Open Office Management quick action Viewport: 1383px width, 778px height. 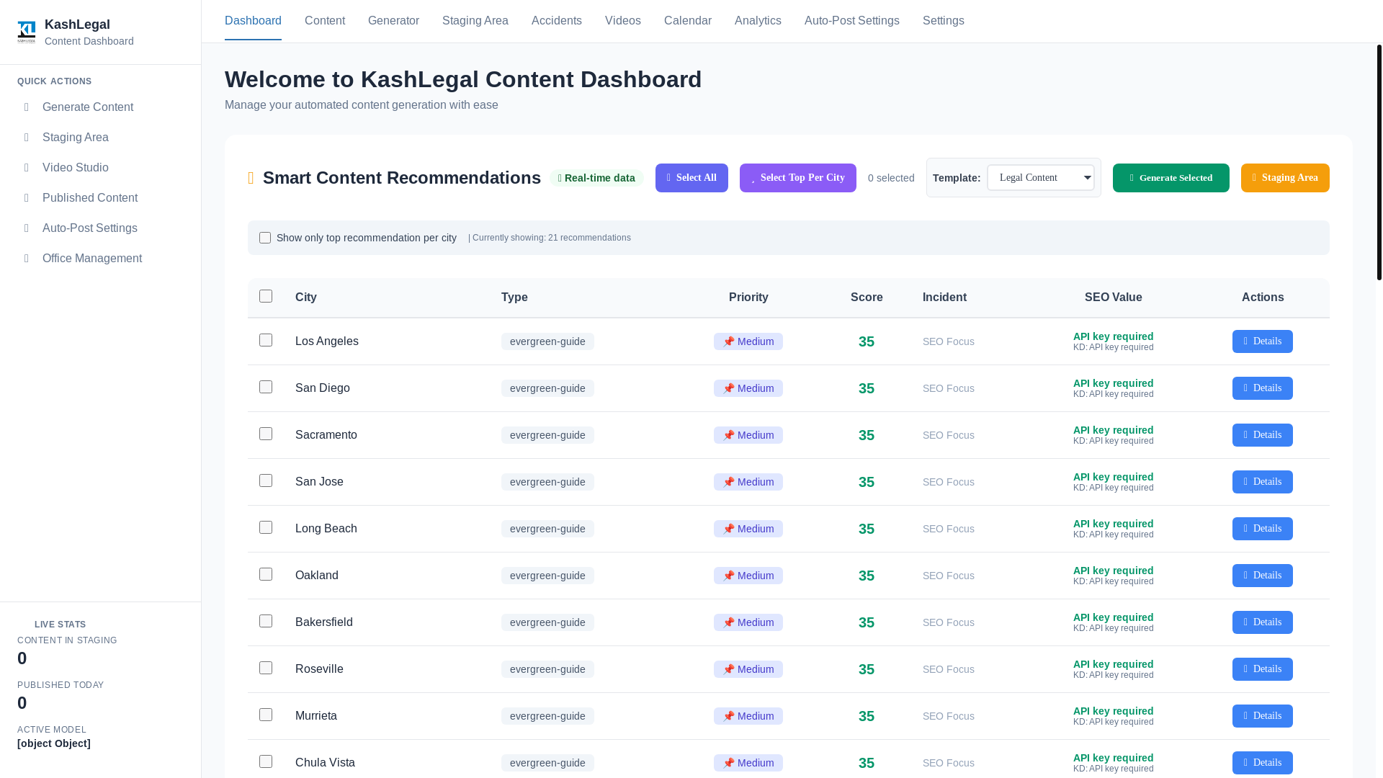[x=100, y=259]
